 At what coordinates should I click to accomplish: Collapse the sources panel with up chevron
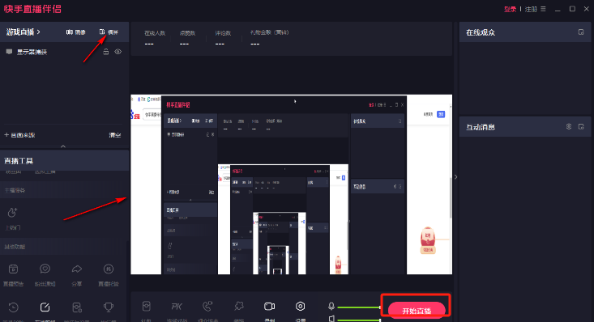click(x=63, y=146)
